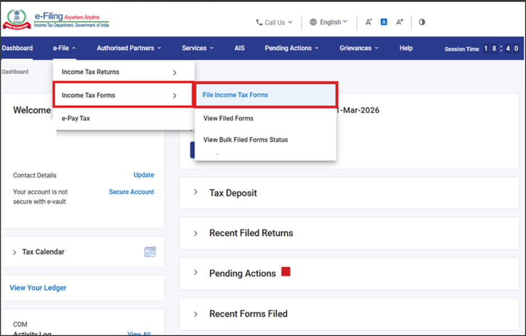The width and height of the screenshot is (526, 336).
Task: Select e-Pay Tax menu entry
Action: (76, 119)
